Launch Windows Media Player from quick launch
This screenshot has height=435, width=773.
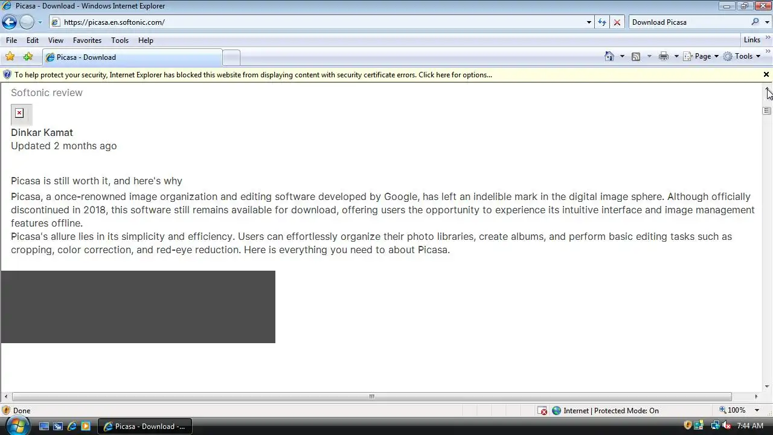click(86, 426)
